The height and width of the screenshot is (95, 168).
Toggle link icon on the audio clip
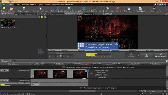[38, 84]
